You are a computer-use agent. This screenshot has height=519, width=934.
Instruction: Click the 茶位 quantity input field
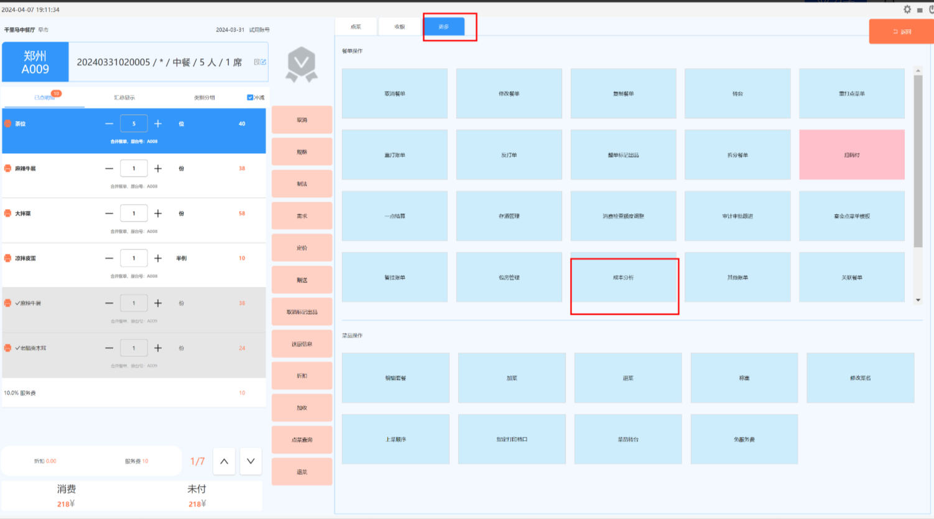point(134,124)
